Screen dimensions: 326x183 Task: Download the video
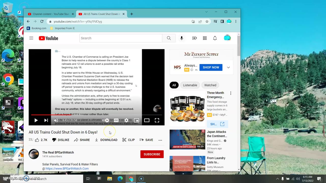tap(106, 140)
